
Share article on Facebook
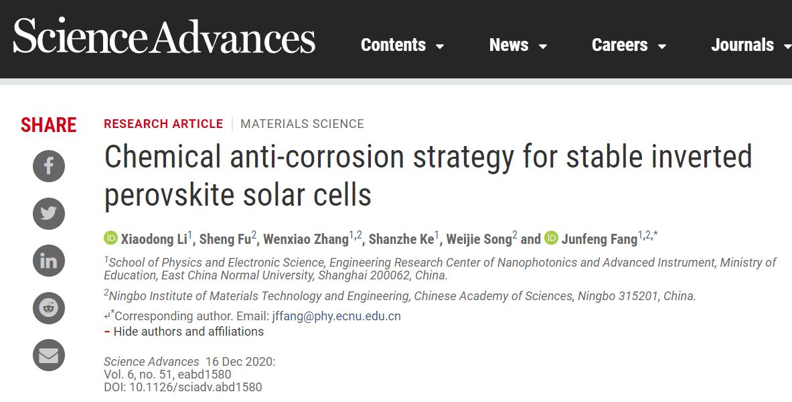[49, 166]
